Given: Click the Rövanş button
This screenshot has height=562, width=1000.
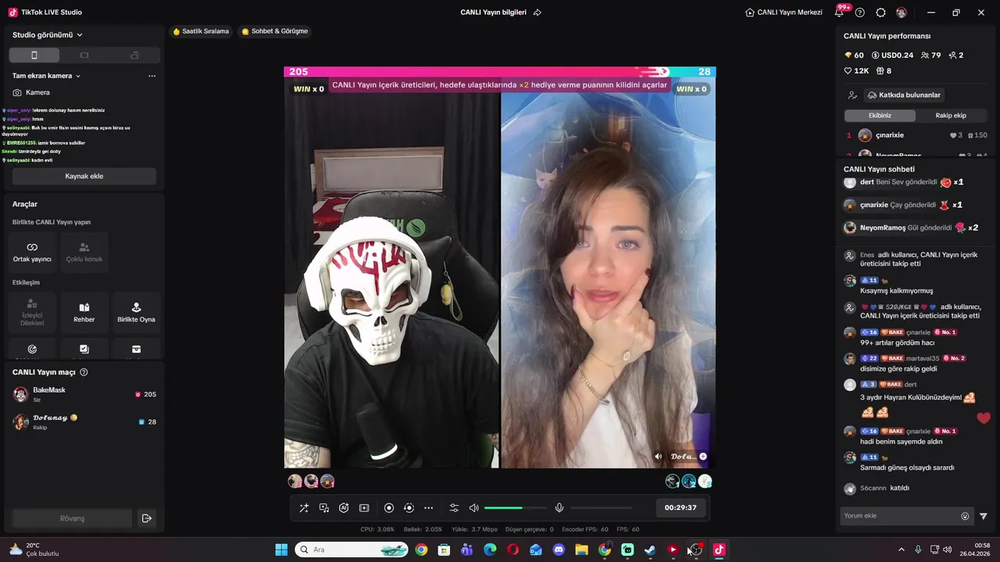Looking at the screenshot, I should pos(72,518).
